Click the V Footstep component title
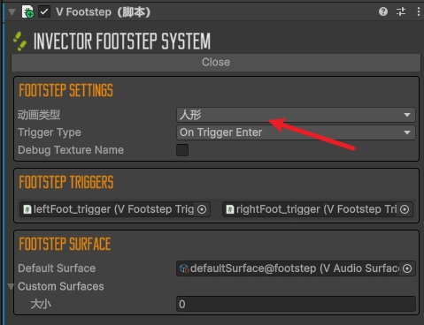Screen dimensions: 424x325 click(103, 12)
